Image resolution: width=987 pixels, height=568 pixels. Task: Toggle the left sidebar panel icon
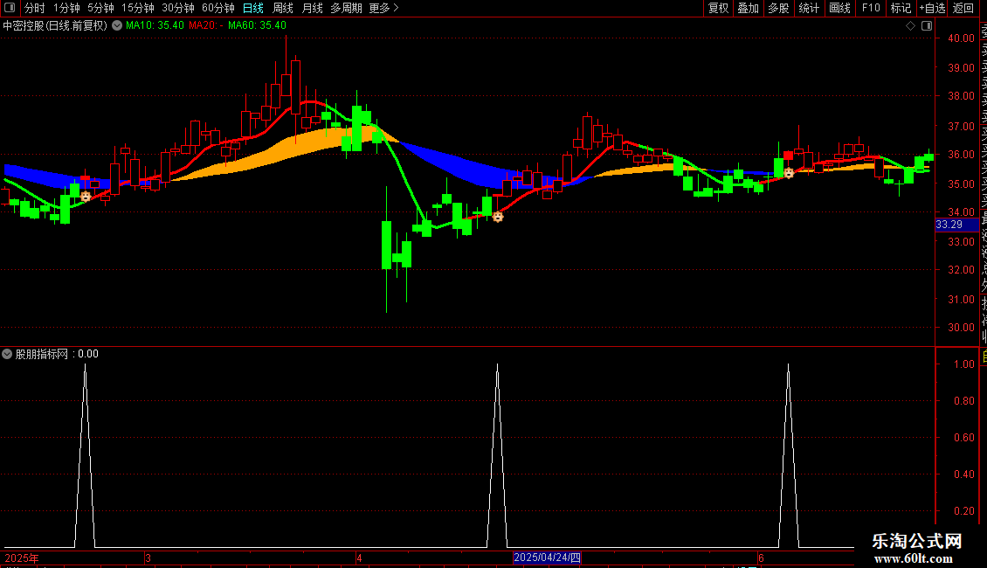pos(10,8)
